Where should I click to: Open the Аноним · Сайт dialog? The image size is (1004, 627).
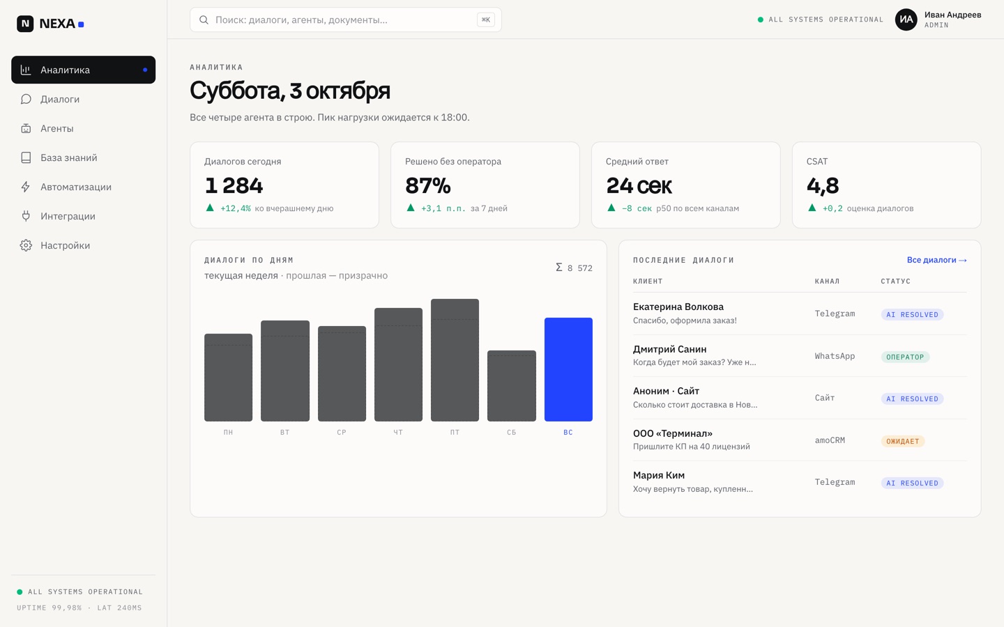(x=800, y=398)
